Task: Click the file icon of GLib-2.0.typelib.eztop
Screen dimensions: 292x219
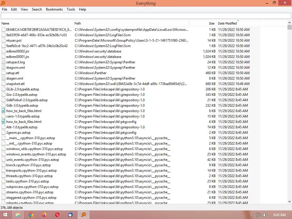Action: pos(3,89)
